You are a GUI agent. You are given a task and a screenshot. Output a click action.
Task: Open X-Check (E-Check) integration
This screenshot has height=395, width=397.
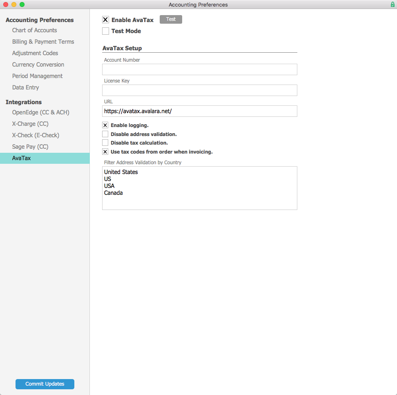click(x=36, y=135)
